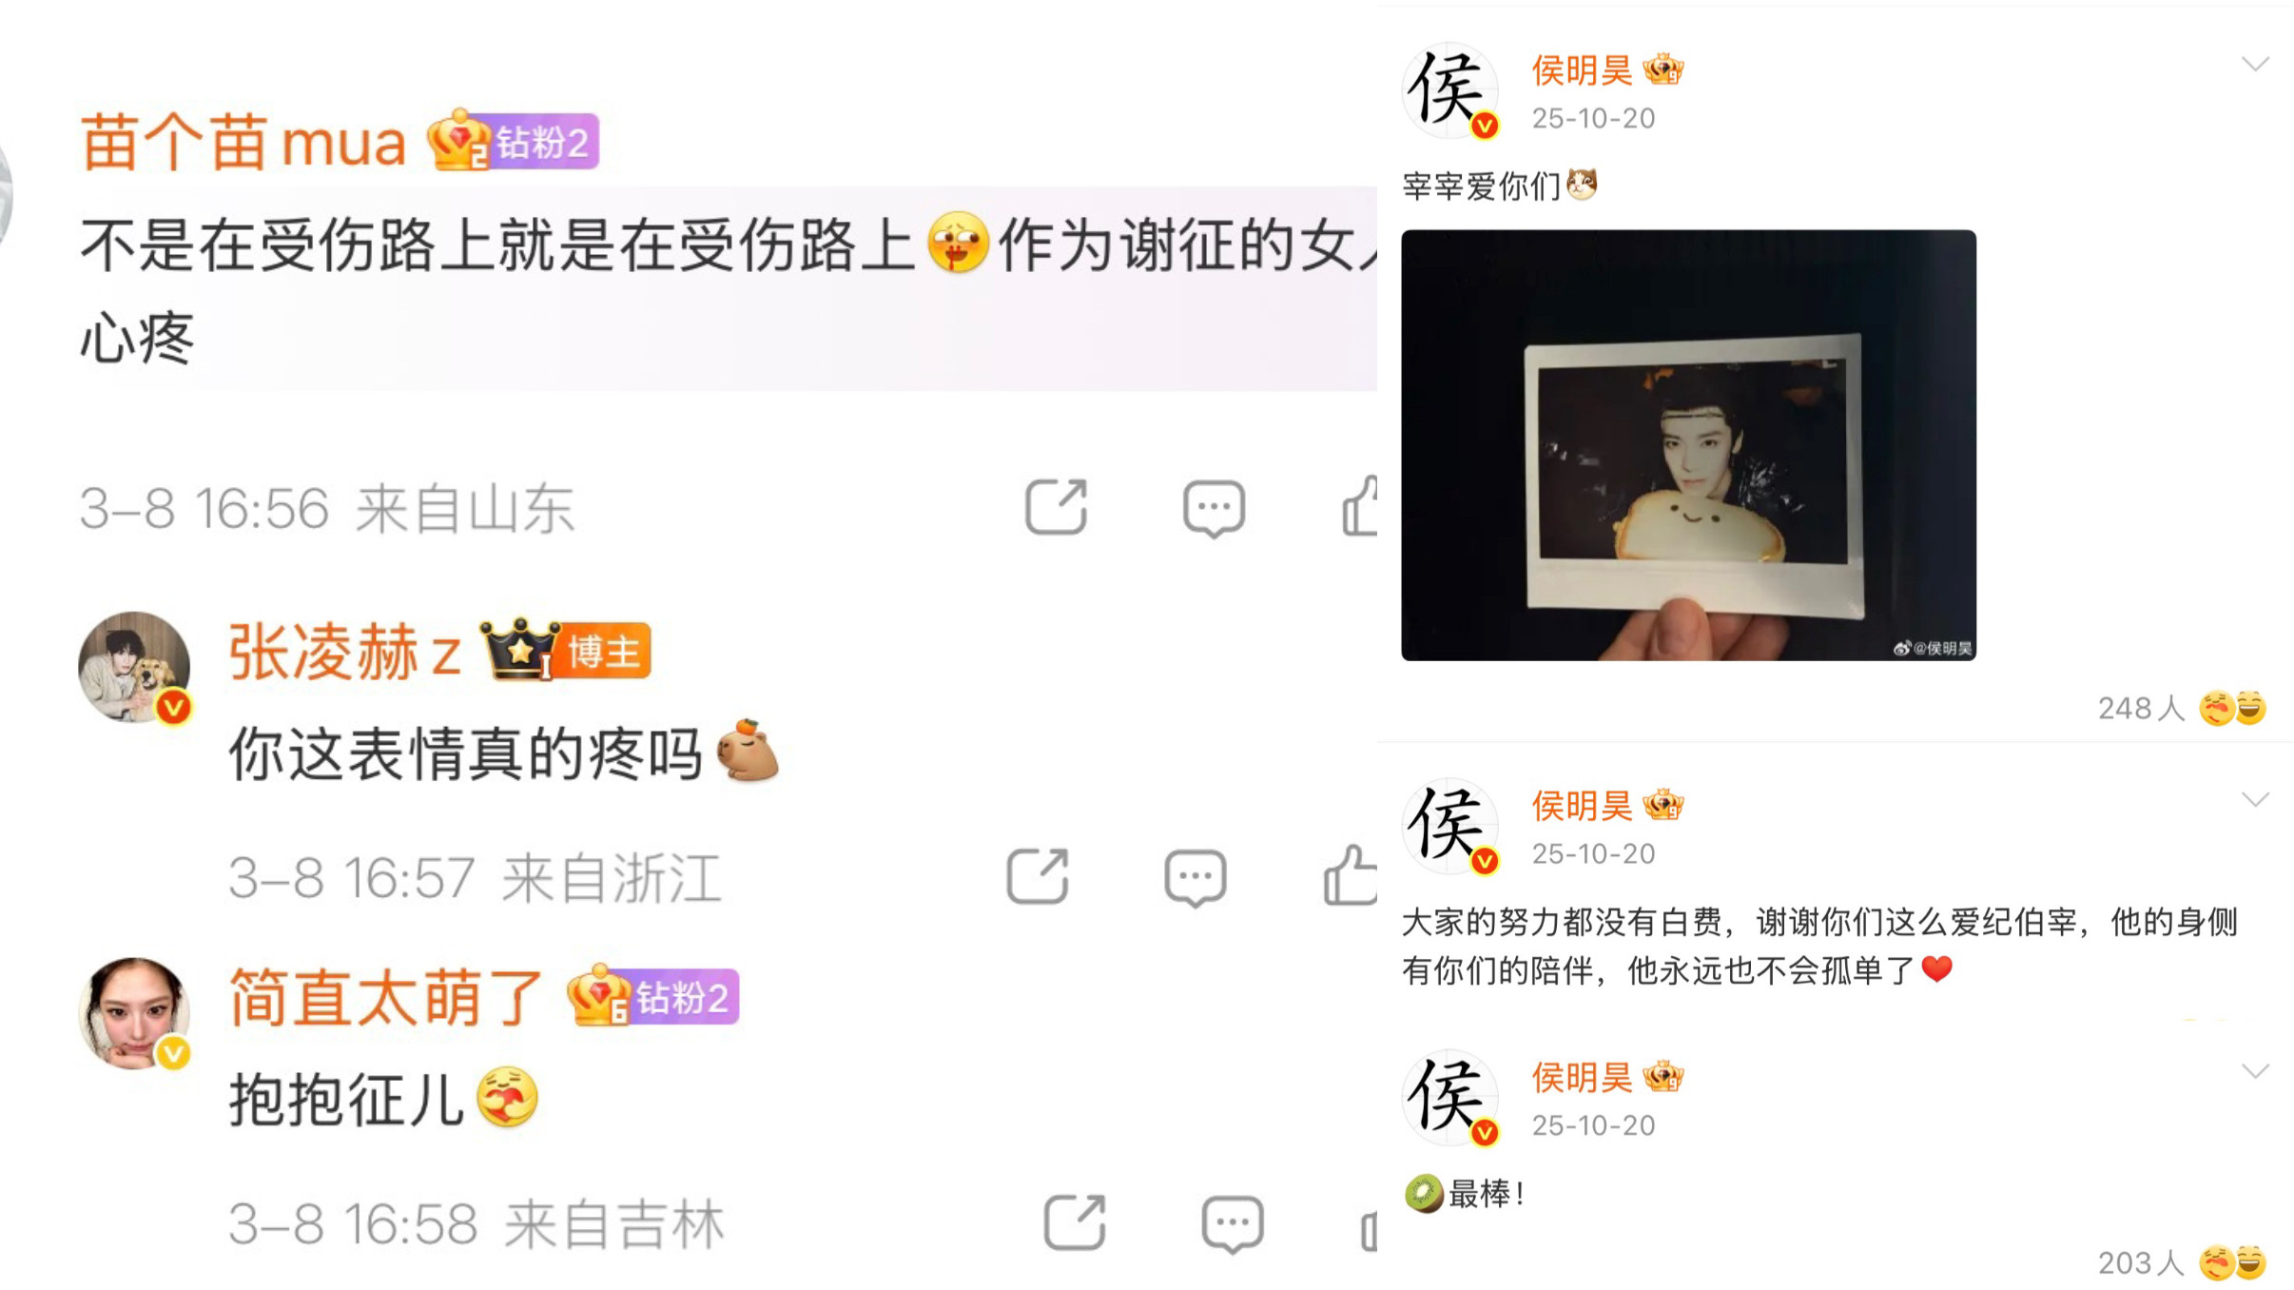The width and height of the screenshot is (2294, 1290).
Task: Expand options chevron on 宰宰爱你们 post
Action: click(x=2255, y=64)
